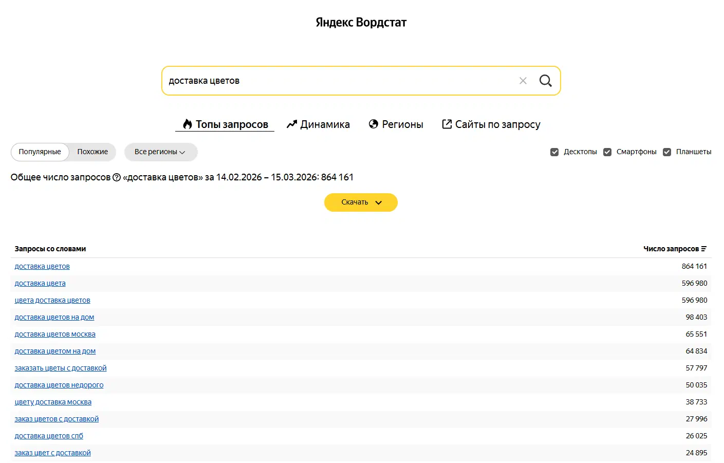The height and width of the screenshot is (463, 724).
Task: Open the заказать цветы с доставкой link
Action: pos(61,368)
